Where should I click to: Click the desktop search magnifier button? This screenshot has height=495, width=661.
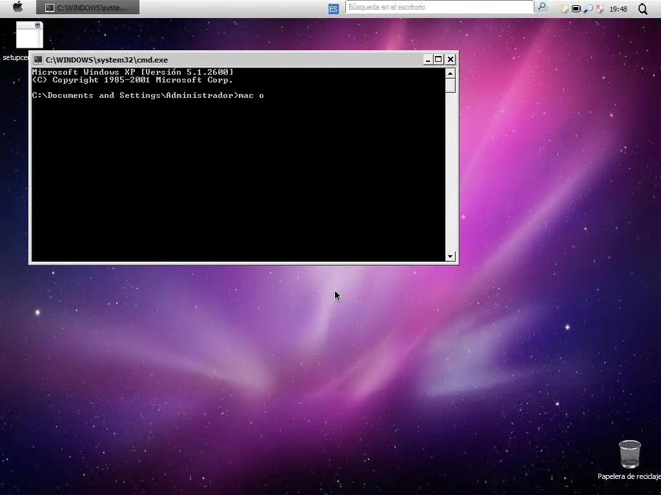(542, 6)
